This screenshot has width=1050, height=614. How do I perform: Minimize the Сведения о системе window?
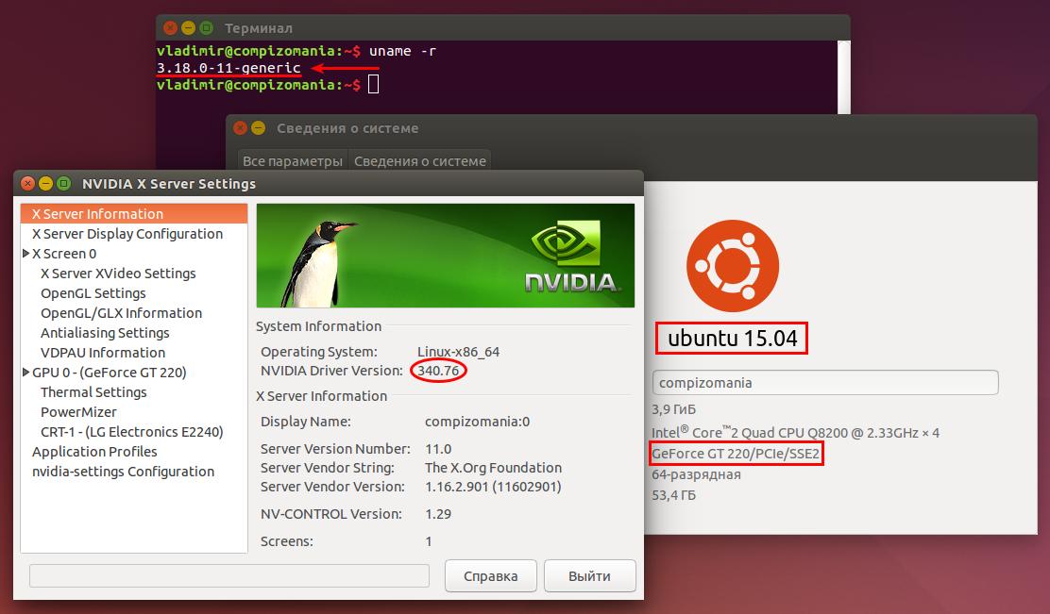259,127
